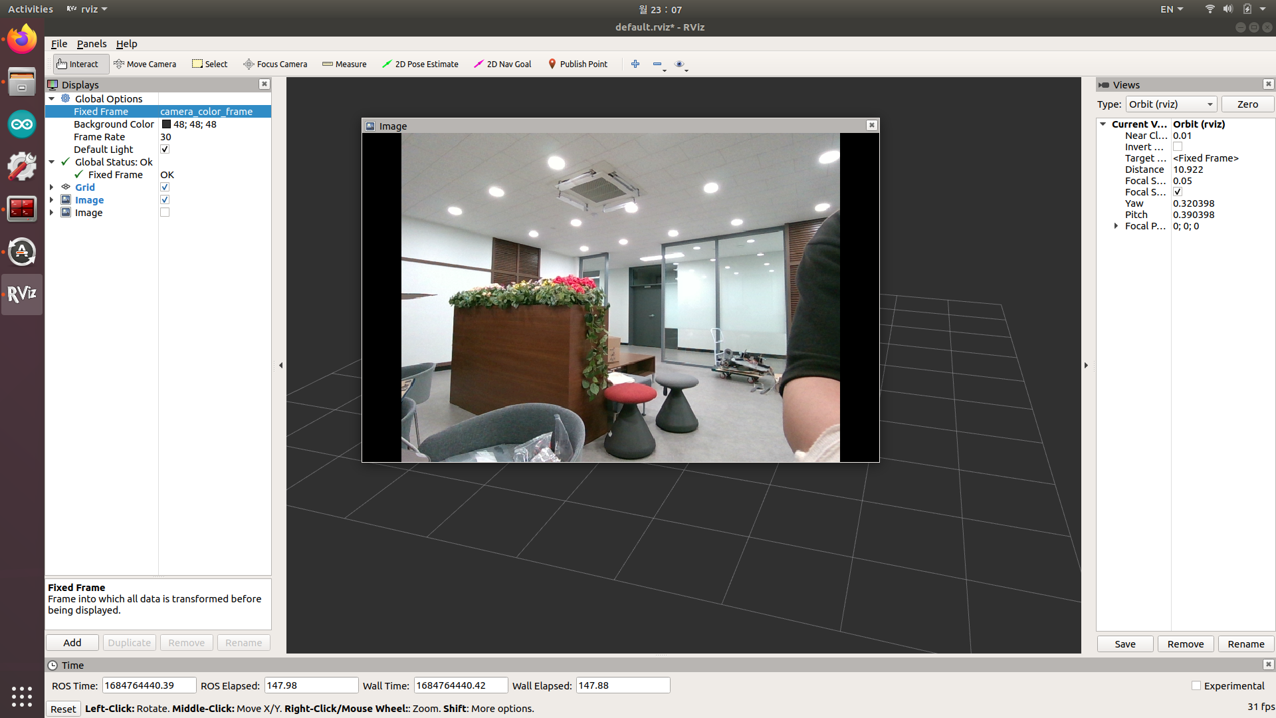Click the Fixed Frame value camera_color_frame
Screen dimensions: 1276x718
coord(206,112)
